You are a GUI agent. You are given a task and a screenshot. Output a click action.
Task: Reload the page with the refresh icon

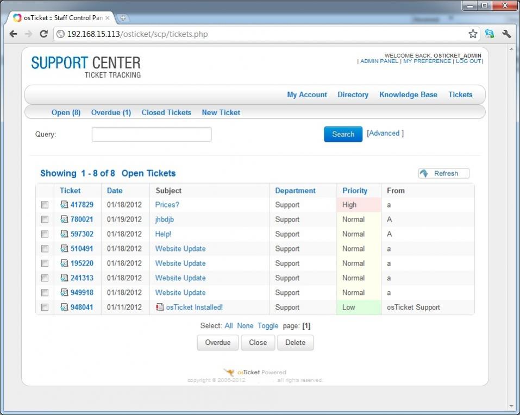(44, 34)
